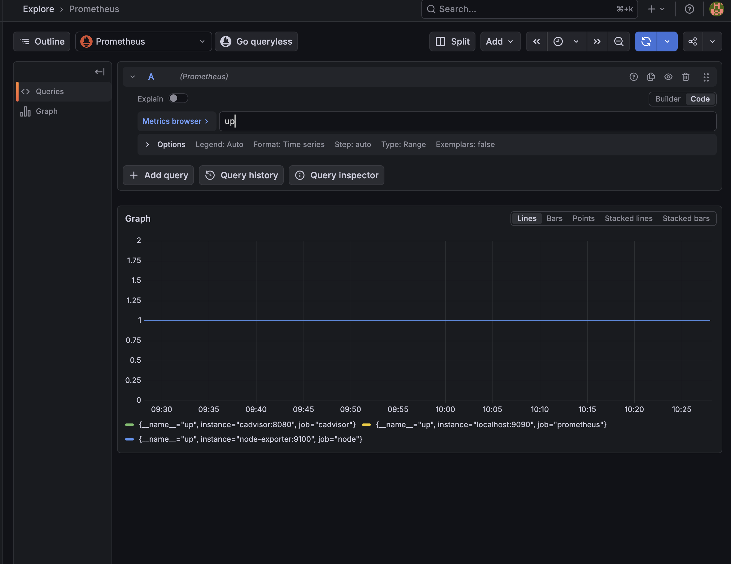This screenshot has width=731, height=564.
Task: Click the Split button
Action: [x=452, y=41]
